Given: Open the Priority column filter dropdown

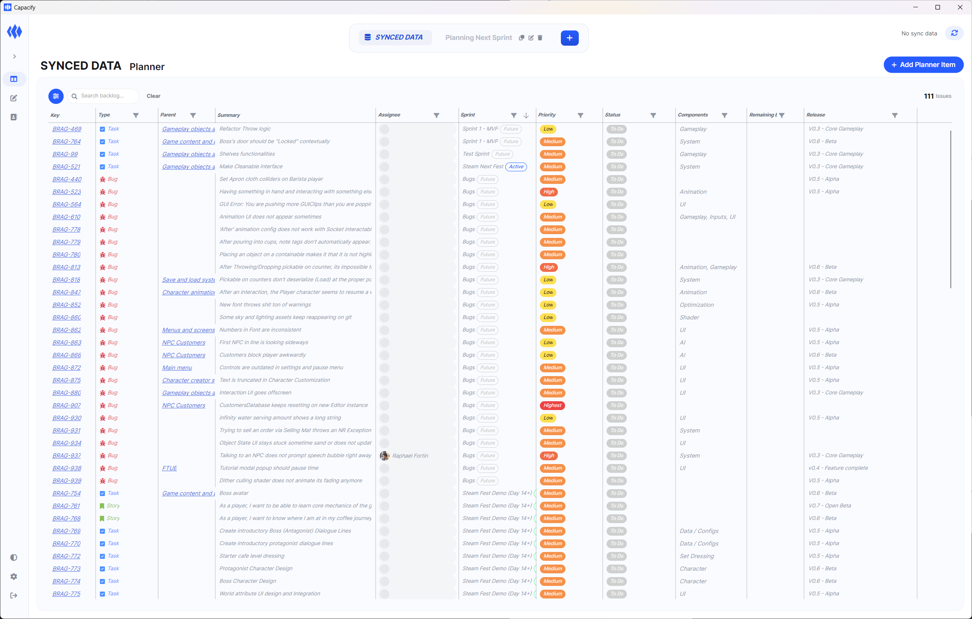Looking at the screenshot, I should click(581, 115).
